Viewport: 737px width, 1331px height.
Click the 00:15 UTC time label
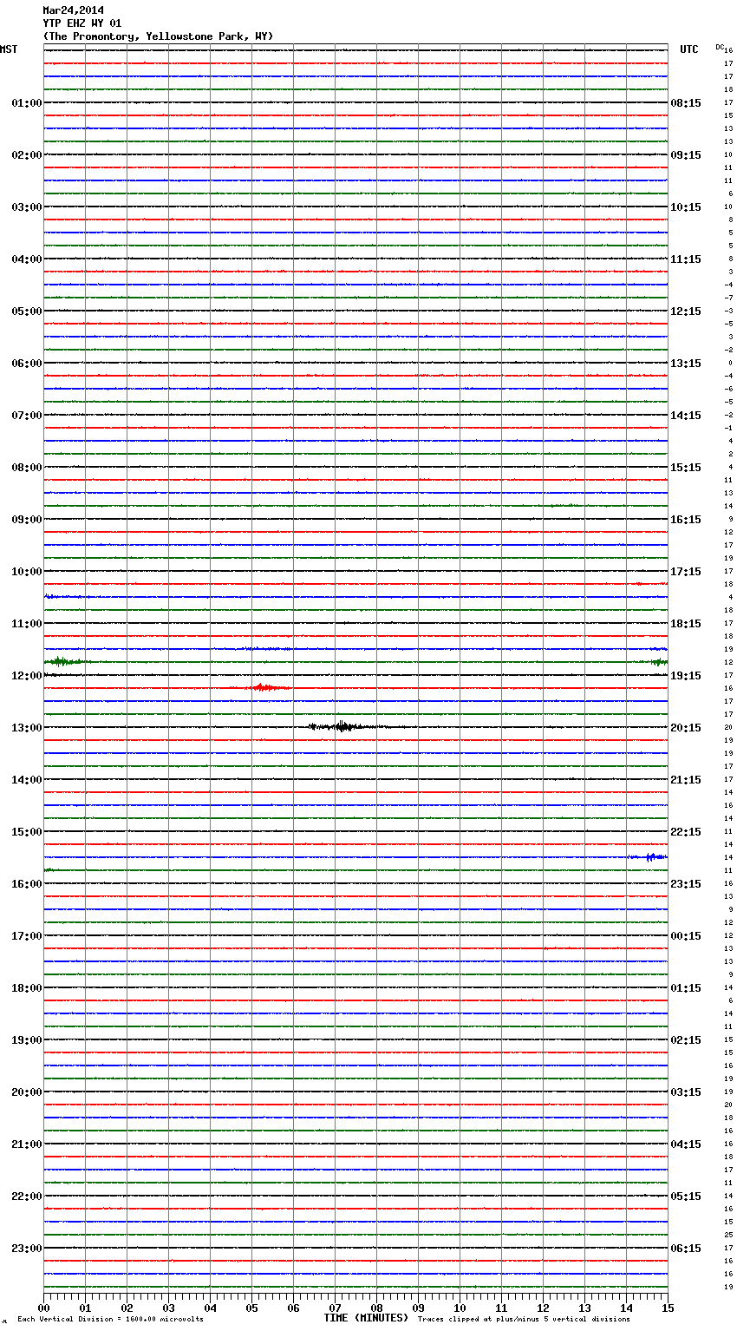click(x=686, y=936)
